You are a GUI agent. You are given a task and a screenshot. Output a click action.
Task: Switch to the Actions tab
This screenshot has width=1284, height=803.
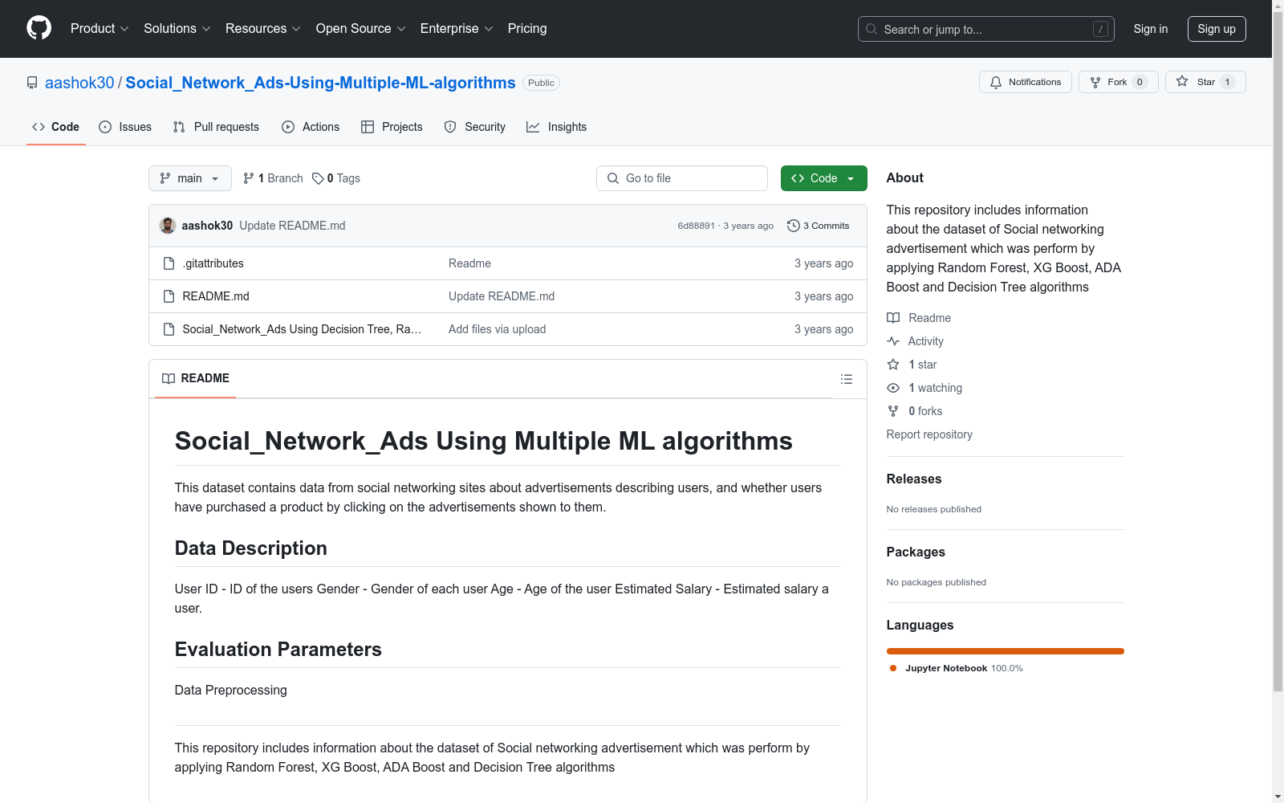point(311,127)
